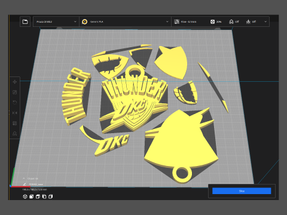Screen dimensions: 287x215
Task: Switch to the 3D perspective view icon
Action: (x=25, y=196)
